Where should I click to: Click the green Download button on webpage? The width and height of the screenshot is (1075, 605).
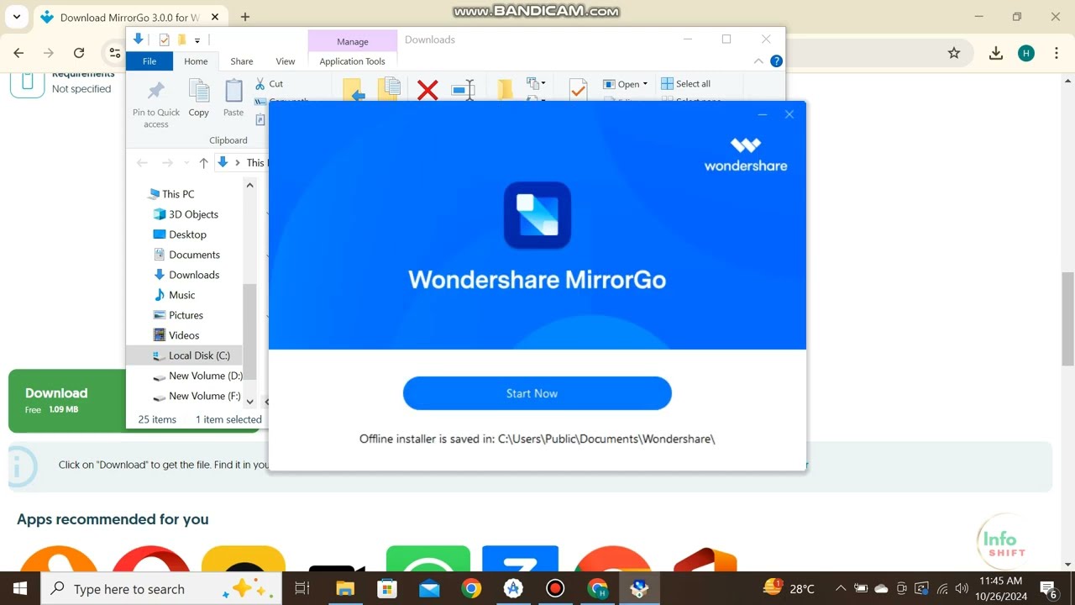coord(67,401)
